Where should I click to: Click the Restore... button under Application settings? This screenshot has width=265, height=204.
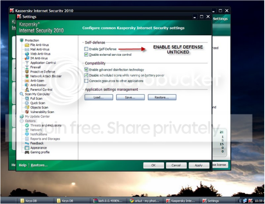pyautogui.click(x=162, y=97)
